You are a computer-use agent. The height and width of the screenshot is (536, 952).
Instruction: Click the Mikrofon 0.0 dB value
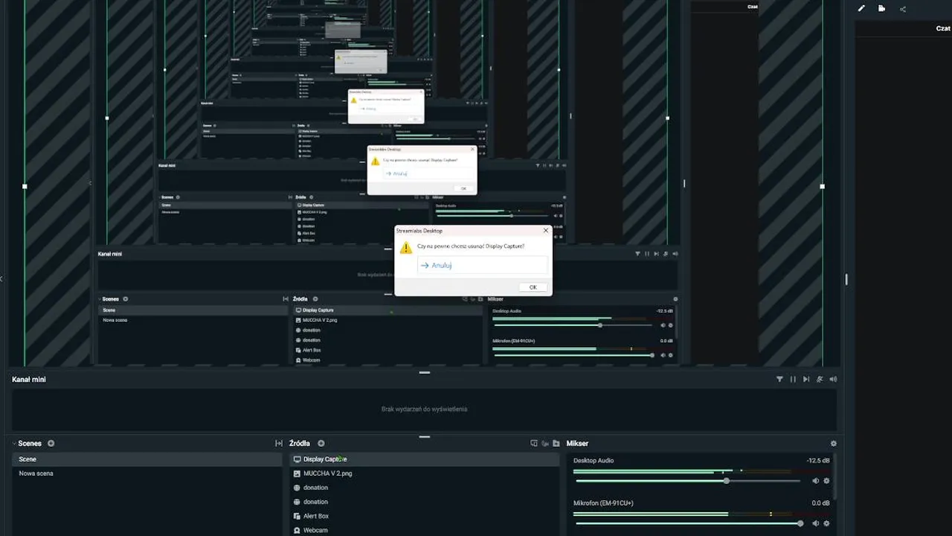point(821,503)
